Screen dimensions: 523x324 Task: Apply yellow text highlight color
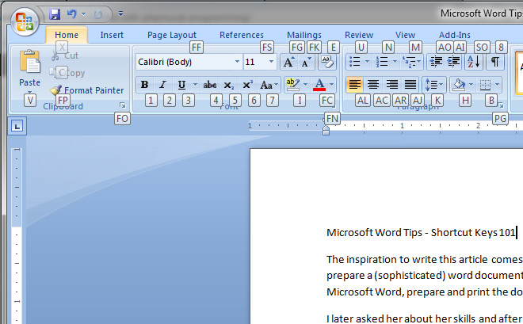[293, 85]
